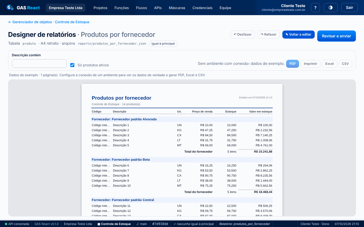Click the Sair logout button
The image size is (364, 227).
[x=349, y=8]
